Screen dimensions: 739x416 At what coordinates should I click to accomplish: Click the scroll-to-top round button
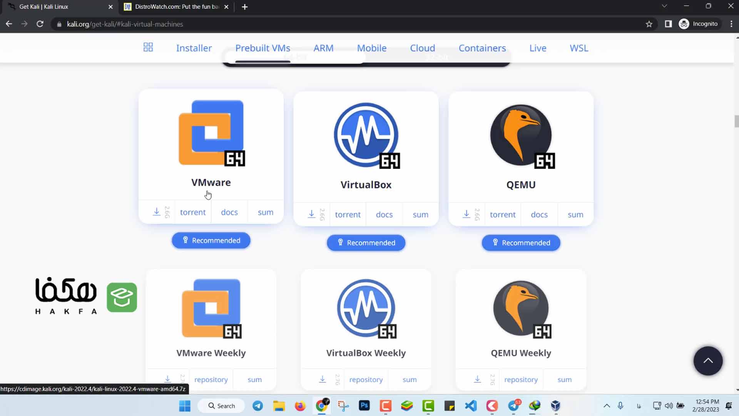tap(708, 361)
